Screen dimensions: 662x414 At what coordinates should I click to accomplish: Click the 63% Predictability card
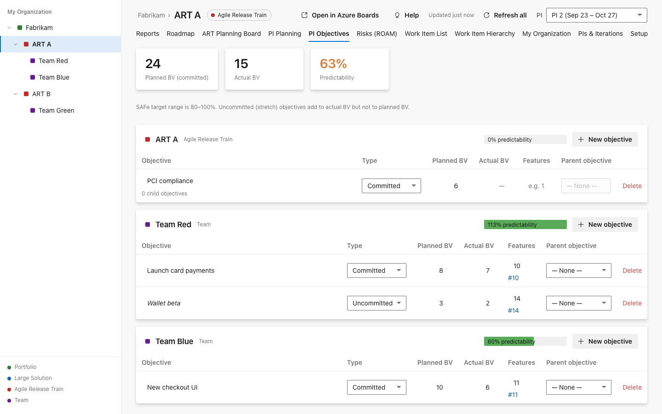[x=350, y=69]
